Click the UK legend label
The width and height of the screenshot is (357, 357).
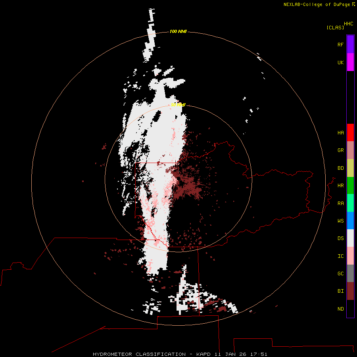(340, 62)
